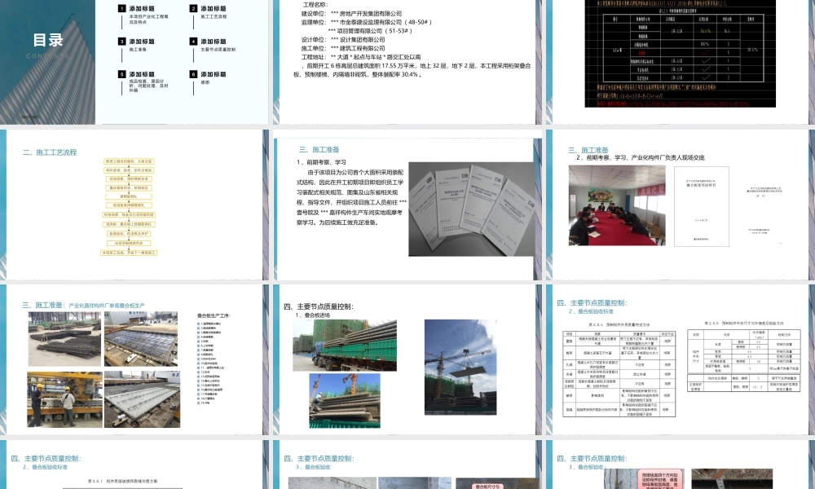Open the bottom-middle 3、叠合板验收 slide
The image size is (815, 489).
pyautogui.click(x=407, y=465)
